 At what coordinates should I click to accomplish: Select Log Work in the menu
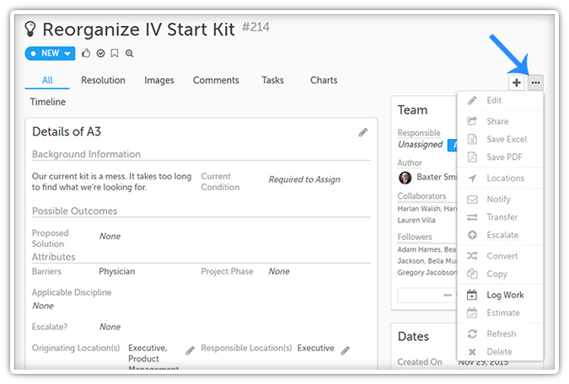tap(500, 296)
